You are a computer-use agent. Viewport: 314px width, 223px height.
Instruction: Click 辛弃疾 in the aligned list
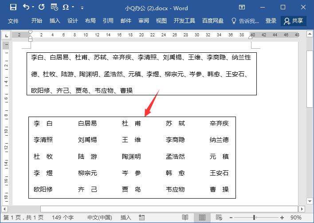point(219,123)
